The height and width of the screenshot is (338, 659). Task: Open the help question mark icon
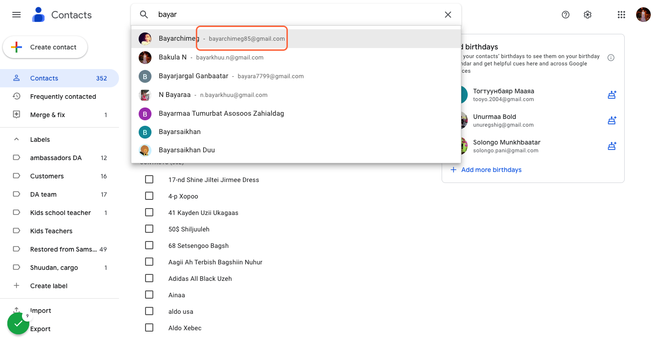[x=566, y=15]
